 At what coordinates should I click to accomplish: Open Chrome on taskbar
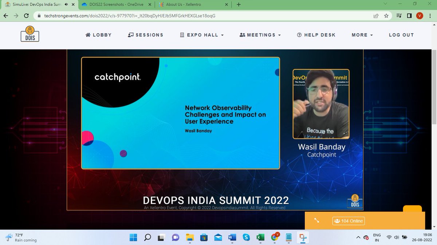(275, 237)
